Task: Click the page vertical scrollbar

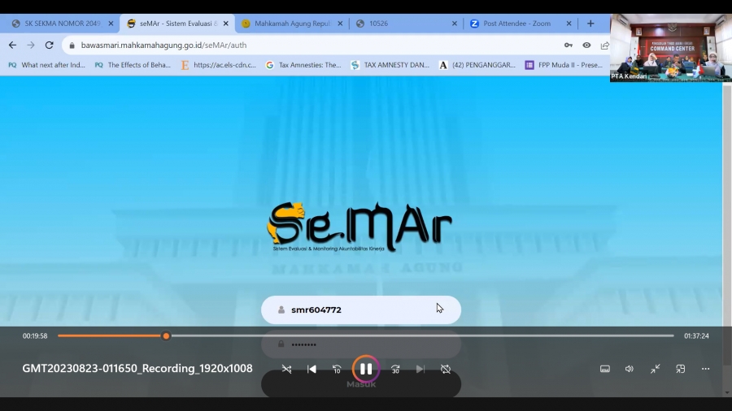Action: coord(727,223)
